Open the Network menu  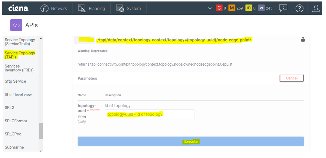tap(54, 8)
